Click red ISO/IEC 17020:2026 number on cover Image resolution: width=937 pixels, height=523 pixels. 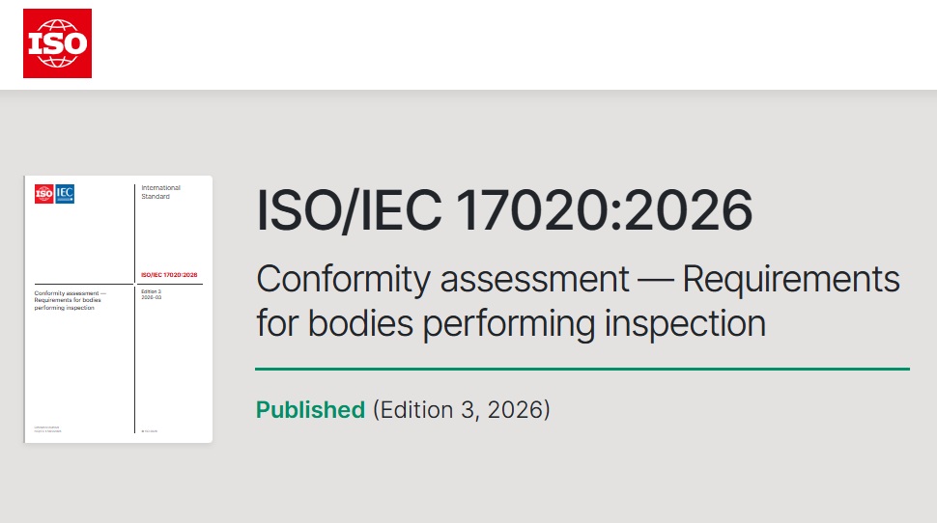(171, 275)
